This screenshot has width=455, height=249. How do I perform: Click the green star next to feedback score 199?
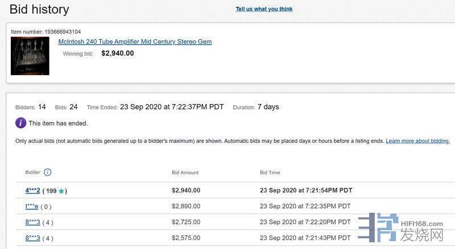[61, 191]
